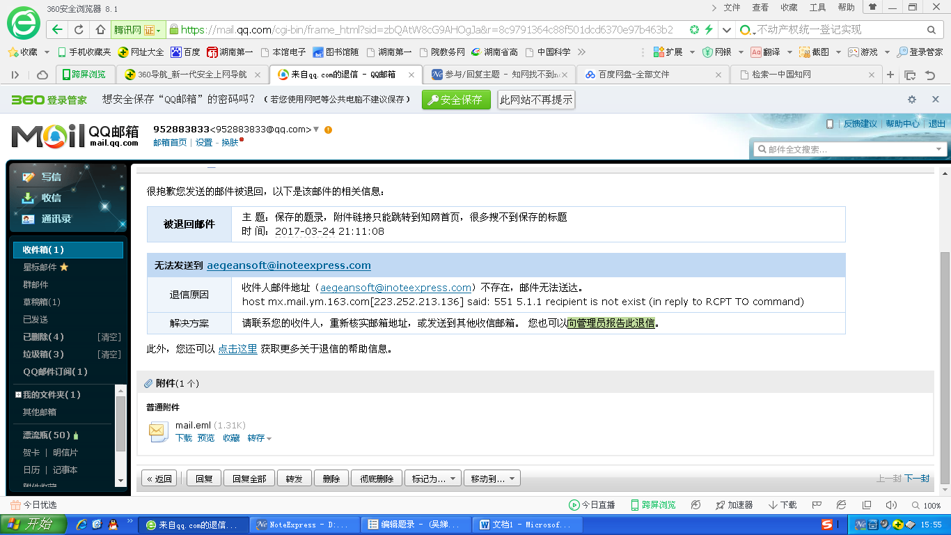Viewport: 951px width, 535px height.
Task: Open 垃圾箱(3) folder
Action: pos(43,354)
